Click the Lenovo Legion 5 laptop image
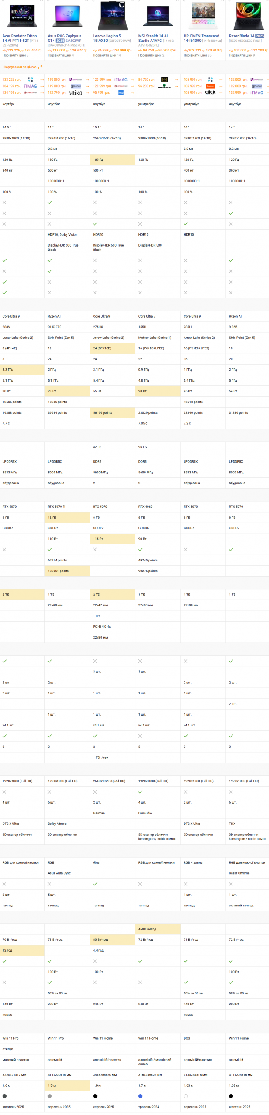269x1115 pixels. [112, 16]
